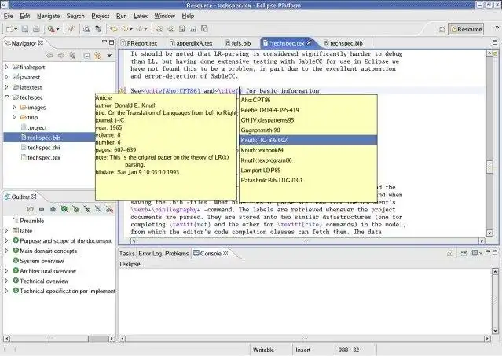Click Navigator's Up (go into parent) icon
The width and height of the screenshot is (502, 356).
tap(73, 55)
